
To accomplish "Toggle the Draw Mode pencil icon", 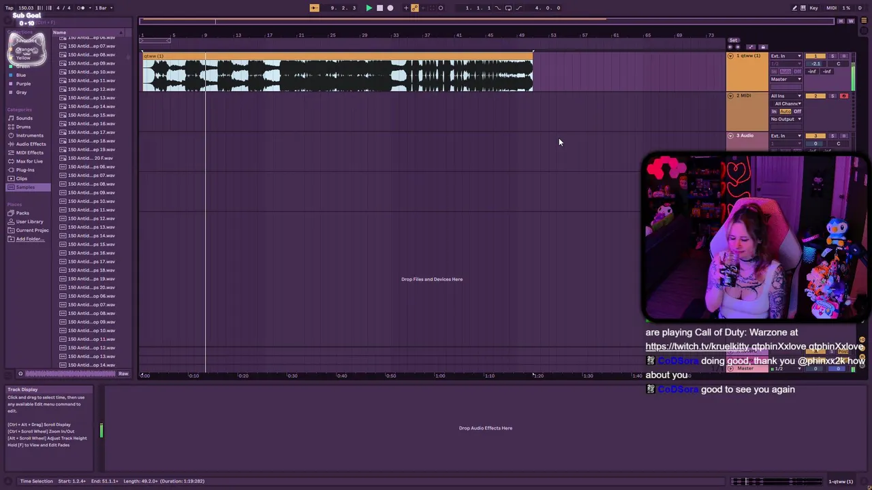I will [x=794, y=8].
